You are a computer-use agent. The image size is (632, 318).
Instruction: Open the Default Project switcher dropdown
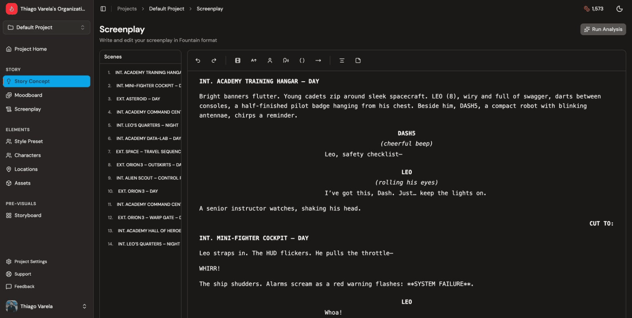(x=46, y=27)
